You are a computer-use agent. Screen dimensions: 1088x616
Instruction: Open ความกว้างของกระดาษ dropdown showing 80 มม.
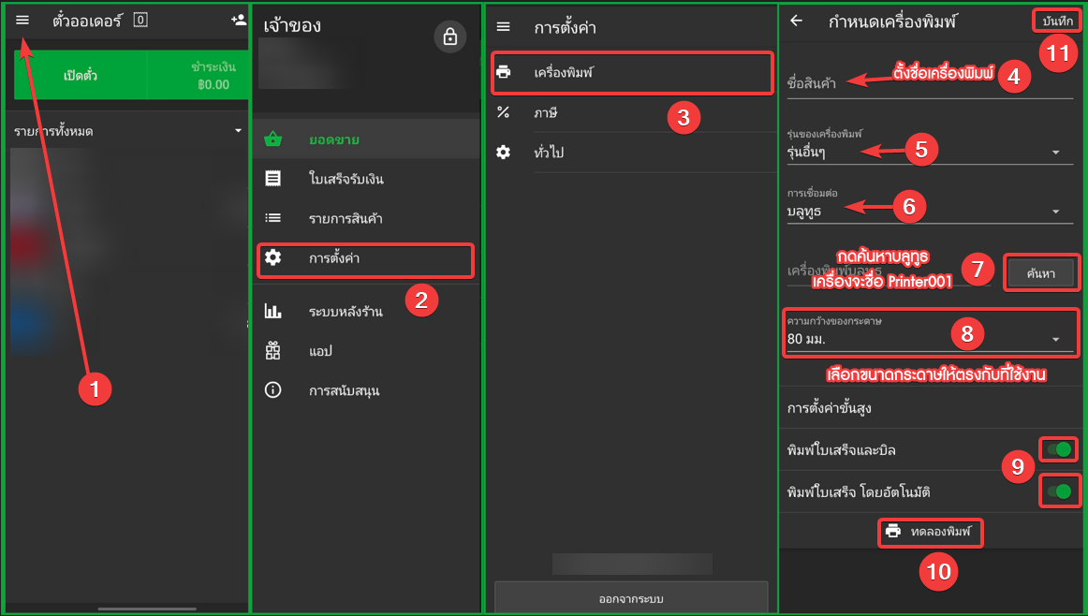click(x=930, y=333)
